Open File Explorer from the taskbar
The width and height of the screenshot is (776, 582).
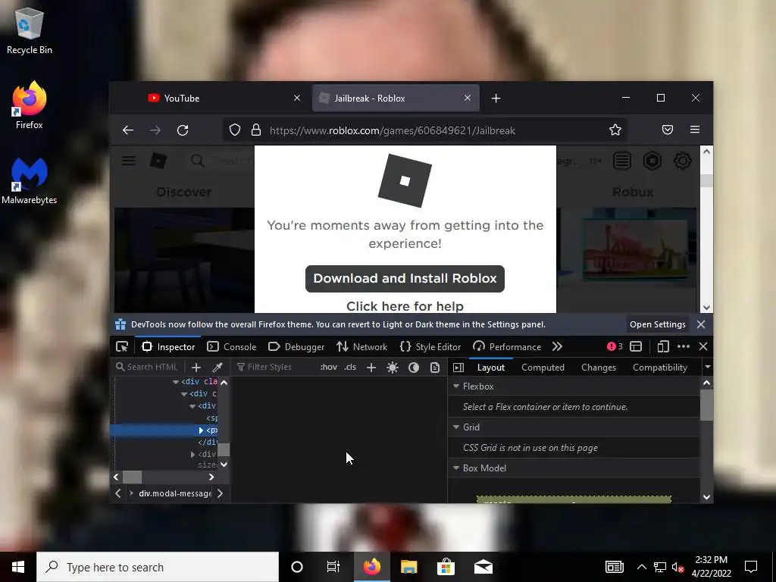coord(408,567)
